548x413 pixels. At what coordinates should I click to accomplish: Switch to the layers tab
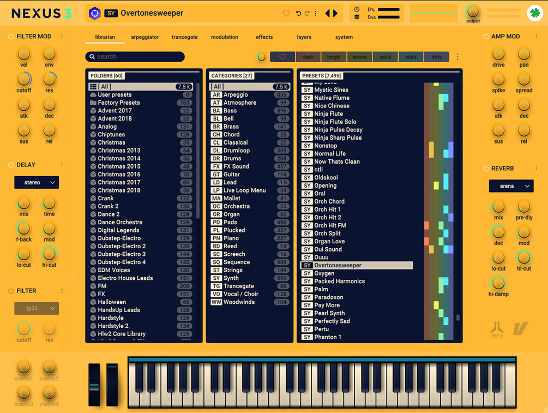304,37
